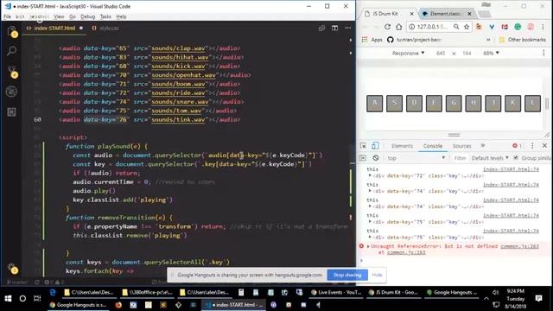Open the View menu in VS Code
Image resolution: width=553 pixels, height=311 pixels.
point(59,16)
